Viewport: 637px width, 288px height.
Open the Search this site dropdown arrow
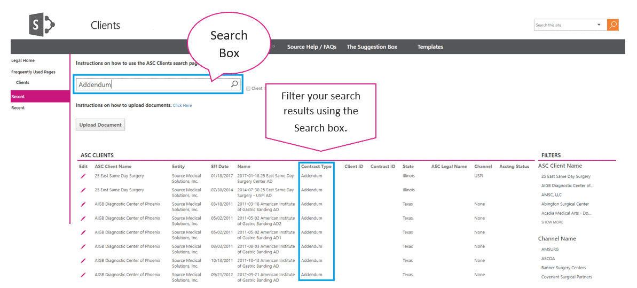pos(599,25)
